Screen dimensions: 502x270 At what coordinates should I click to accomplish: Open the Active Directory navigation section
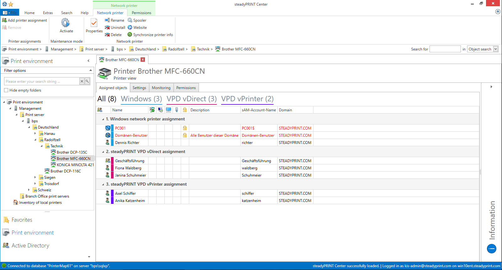point(30,246)
